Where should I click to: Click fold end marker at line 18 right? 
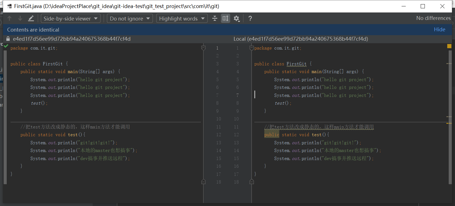[x=252, y=182]
